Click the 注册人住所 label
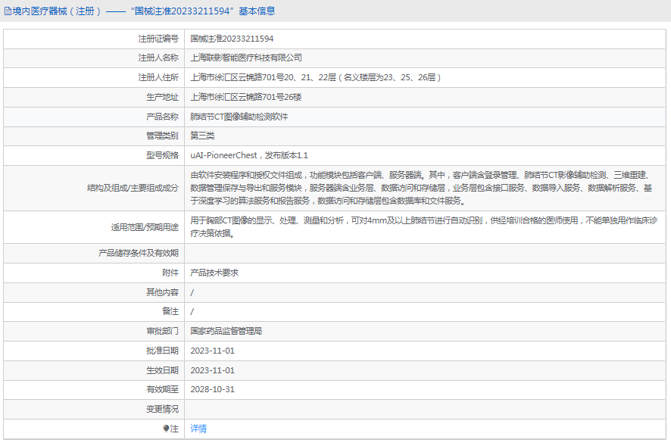The image size is (671, 446). (x=158, y=77)
